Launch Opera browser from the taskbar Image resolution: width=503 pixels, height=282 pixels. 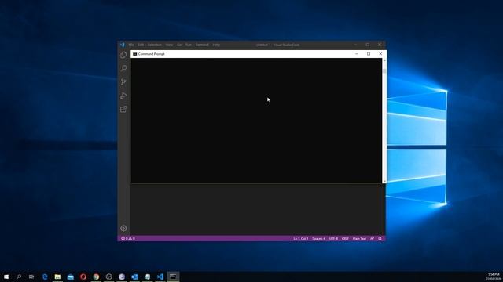pyautogui.click(x=83, y=277)
